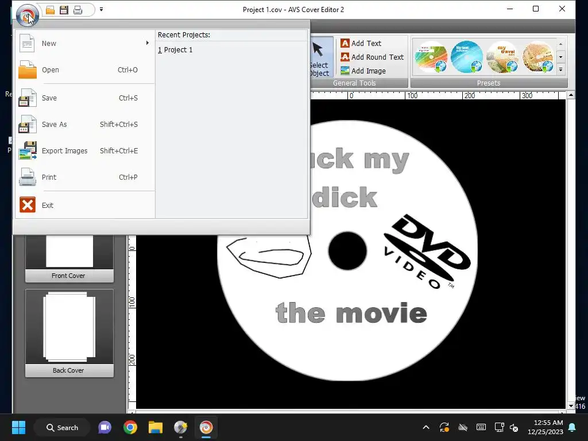
Task: Select the hand-drawn outline shape on disc
Action: (269, 258)
